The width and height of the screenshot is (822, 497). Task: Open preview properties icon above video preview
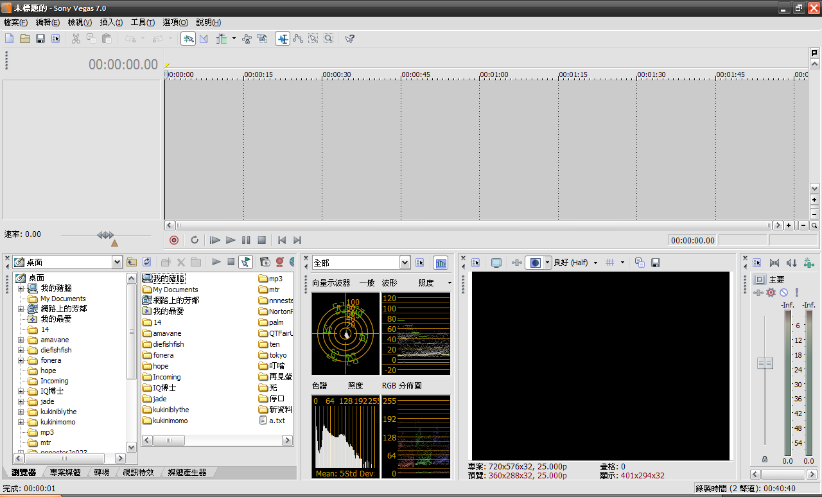click(x=476, y=263)
